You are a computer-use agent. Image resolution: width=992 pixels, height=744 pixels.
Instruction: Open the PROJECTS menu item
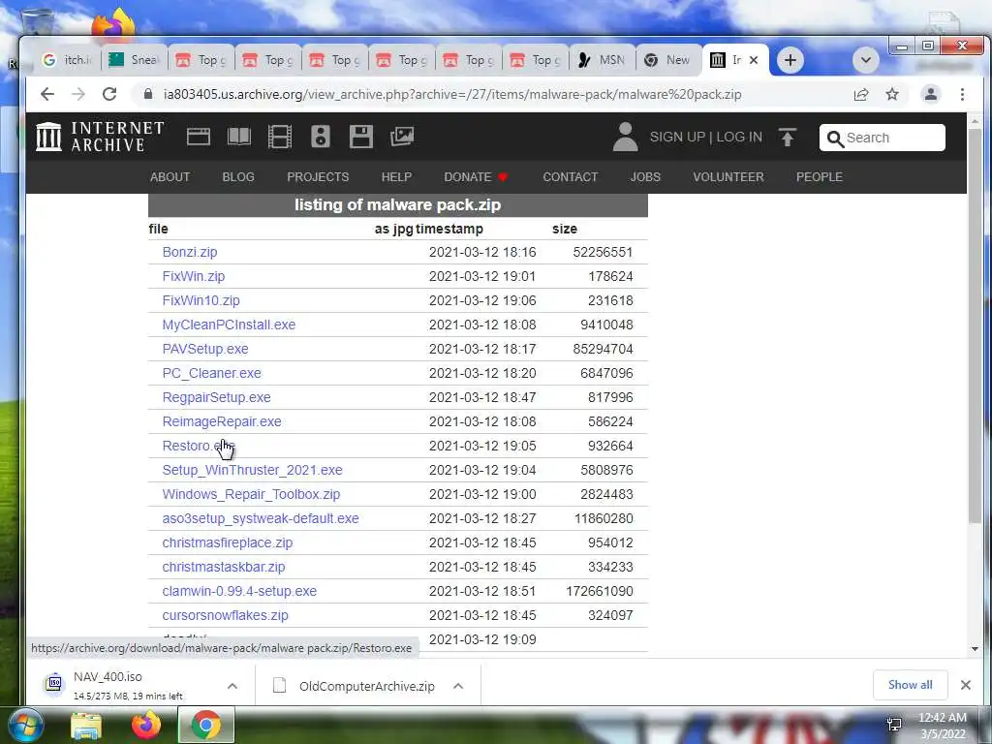[x=318, y=177]
